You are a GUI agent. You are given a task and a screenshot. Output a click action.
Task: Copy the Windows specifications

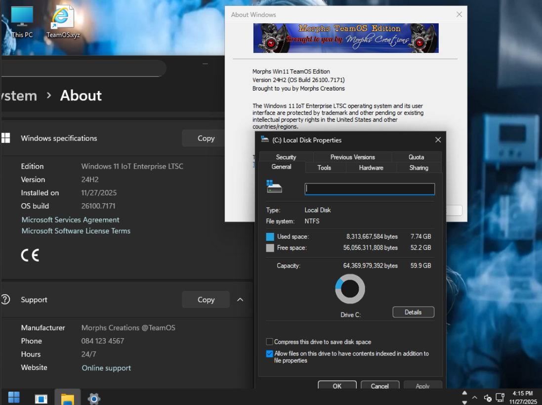[x=206, y=138]
